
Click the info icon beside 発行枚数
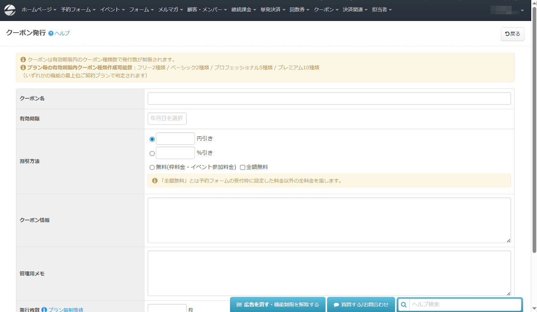click(44, 309)
